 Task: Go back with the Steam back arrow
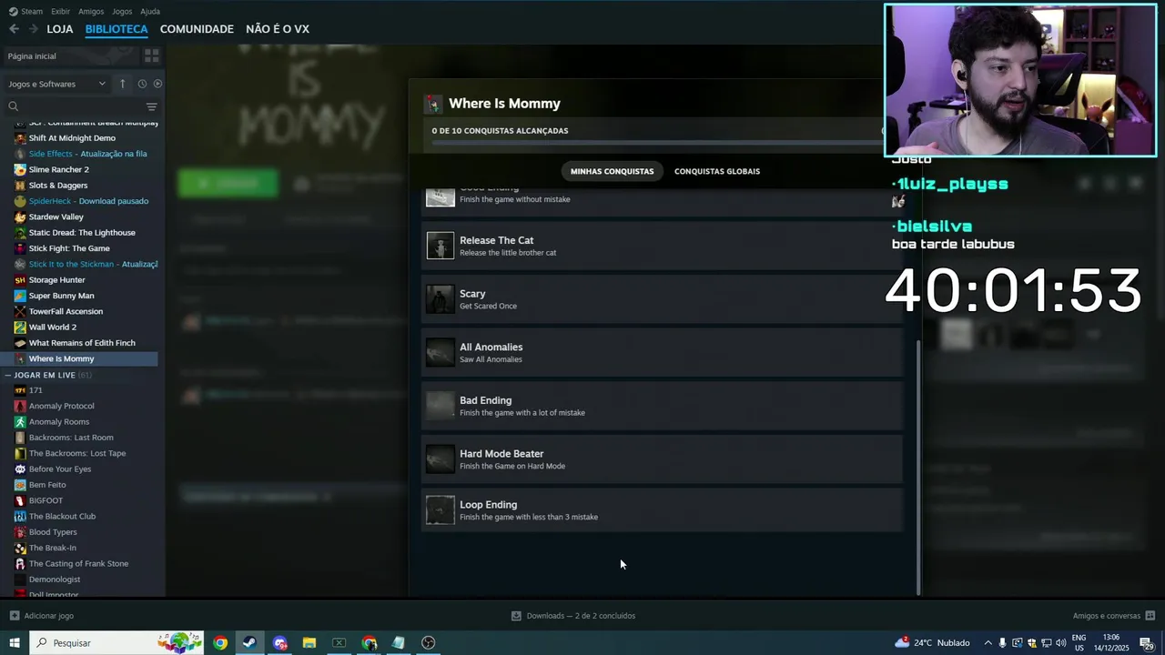[x=14, y=29]
